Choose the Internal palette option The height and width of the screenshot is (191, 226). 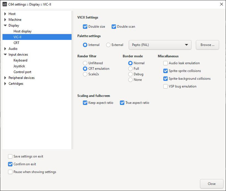click(85, 45)
